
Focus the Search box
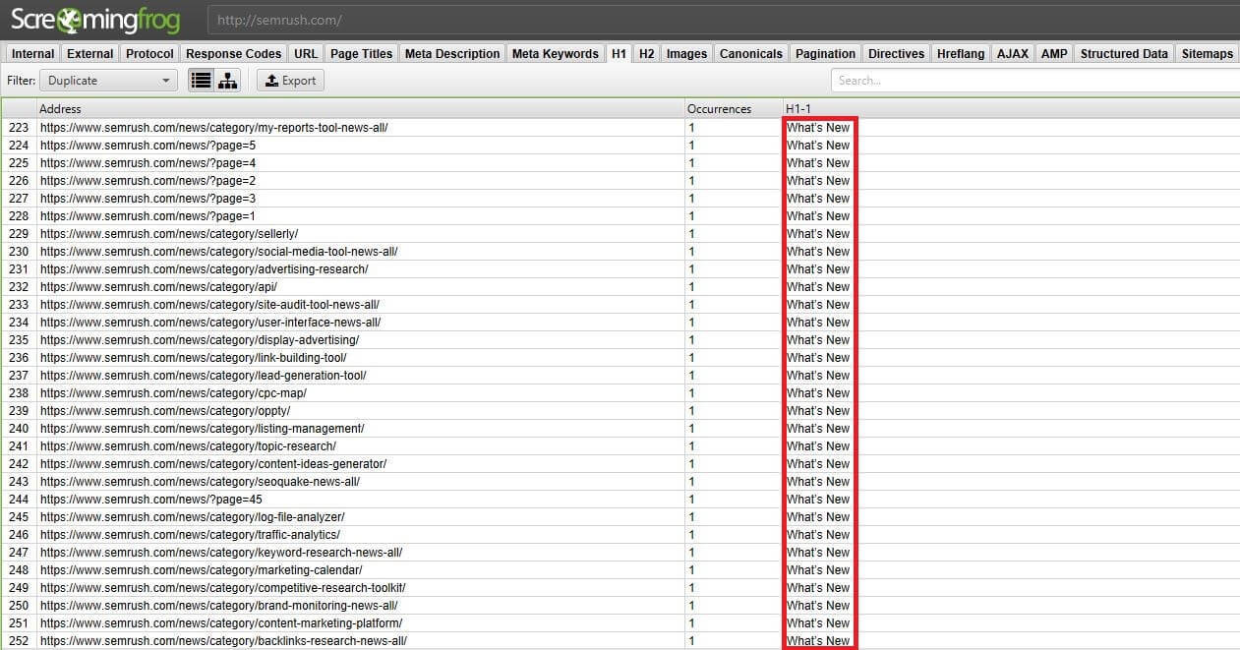[x=1033, y=81]
